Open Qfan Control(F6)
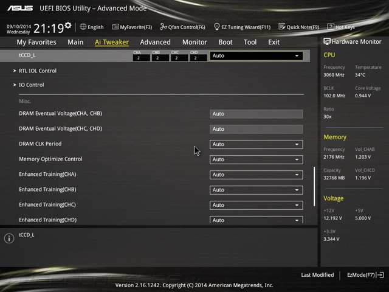This screenshot has width=389, height=292. [x=182, y=27]
